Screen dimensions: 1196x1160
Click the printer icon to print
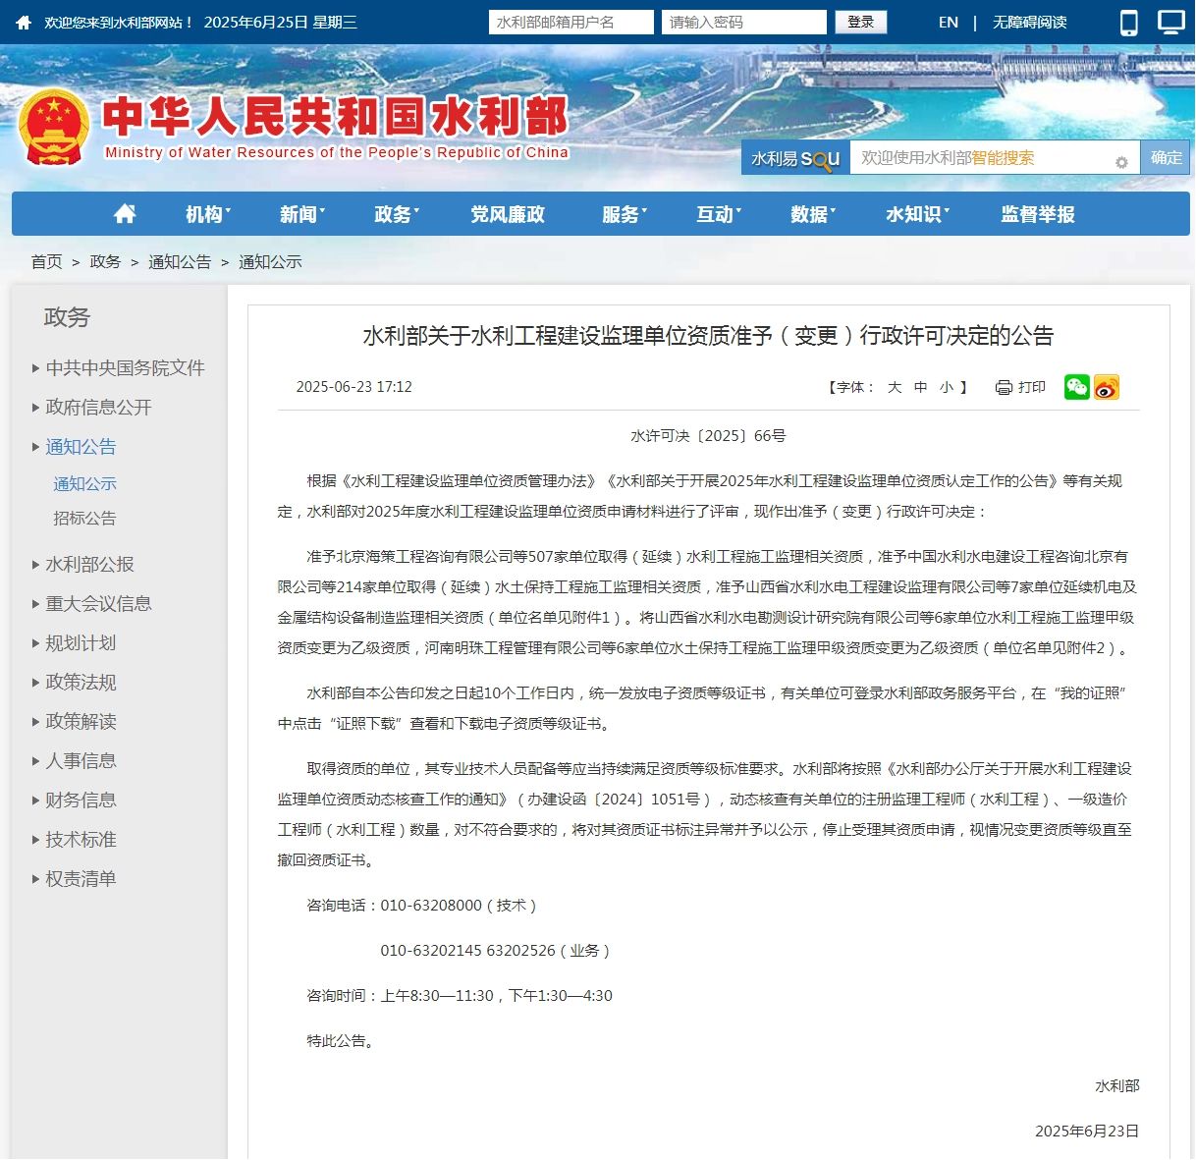coord(1004,387)
